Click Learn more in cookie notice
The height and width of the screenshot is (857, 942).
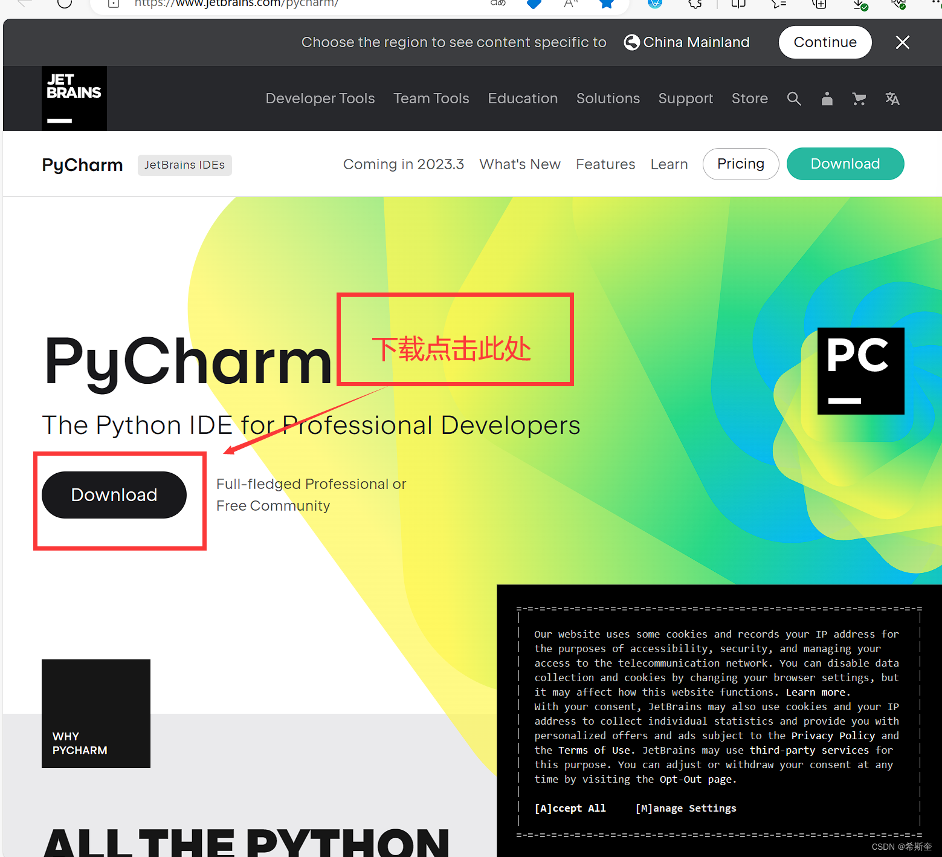(818, 692)
